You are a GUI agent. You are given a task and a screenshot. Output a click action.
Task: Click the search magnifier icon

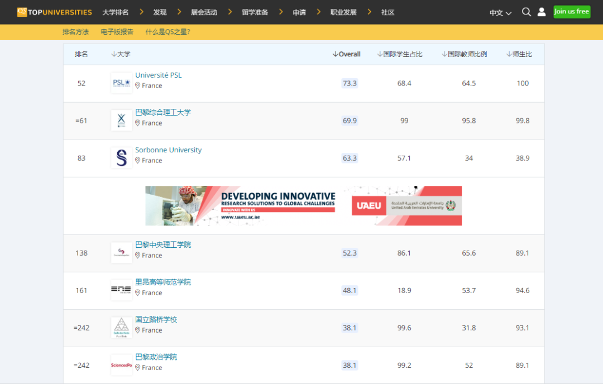pyautogui.click(x=526, y=11)
